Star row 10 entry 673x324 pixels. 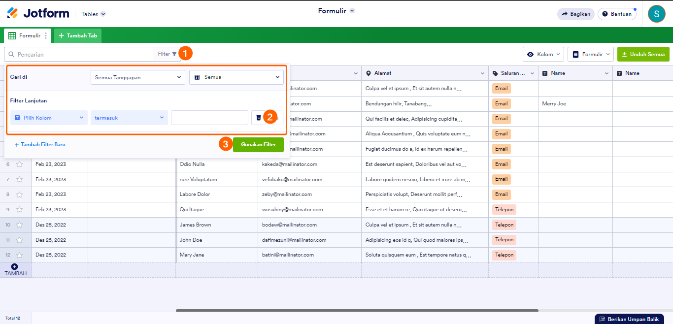coord(19,225)
